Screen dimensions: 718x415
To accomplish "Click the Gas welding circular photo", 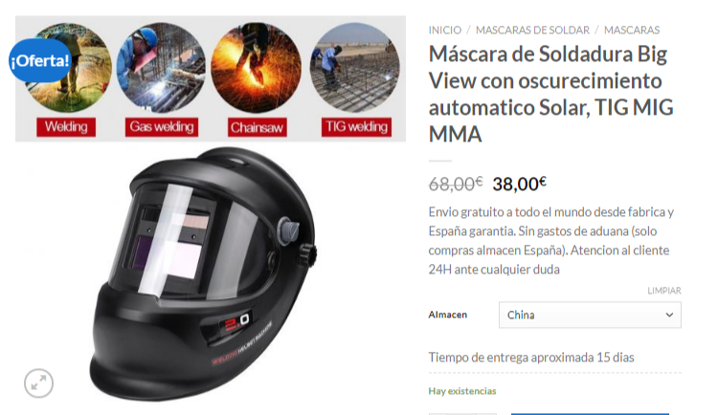I will (161, 67).
